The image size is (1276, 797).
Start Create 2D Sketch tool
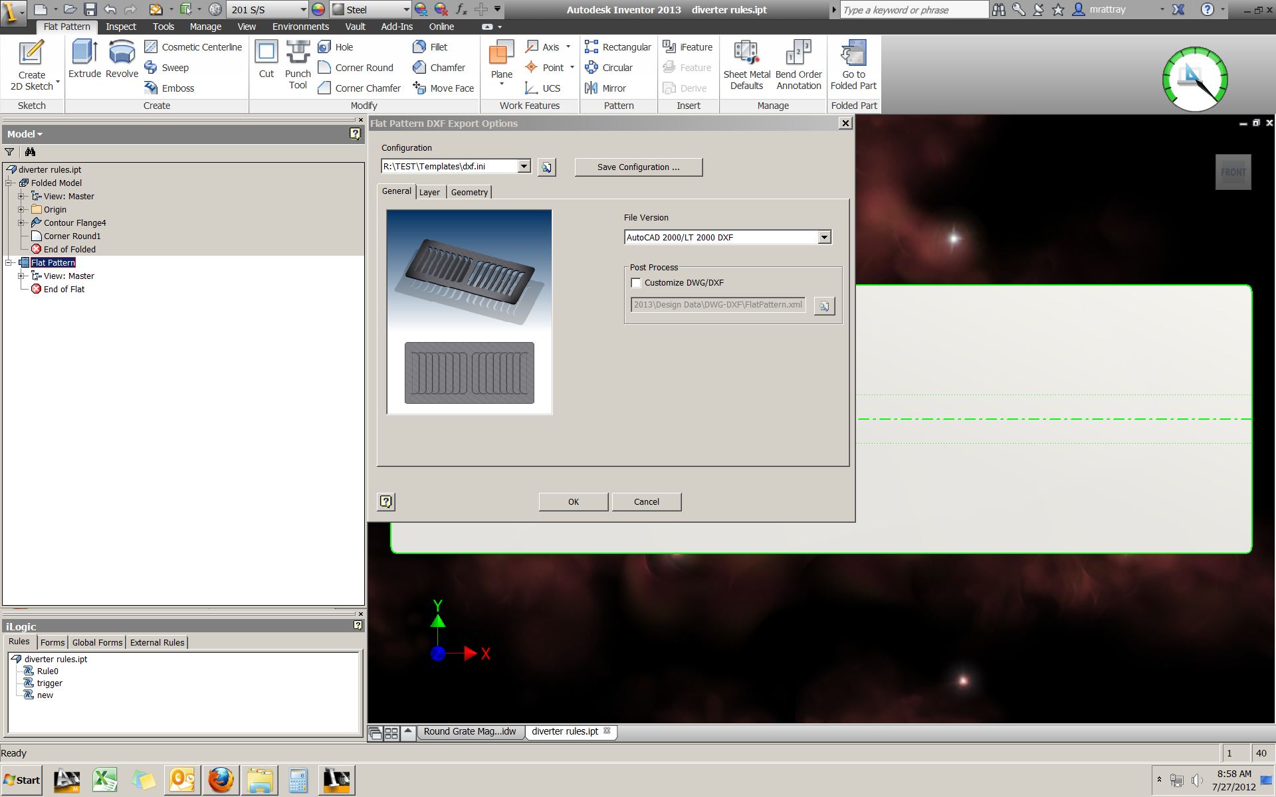click(31, 65)
